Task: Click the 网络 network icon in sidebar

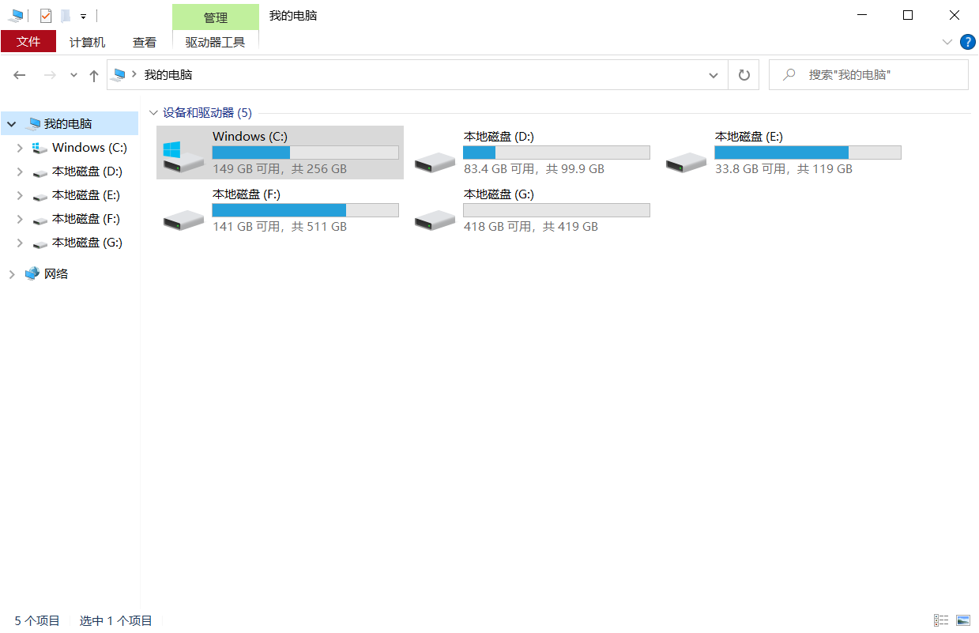Action: coord(32,273)
